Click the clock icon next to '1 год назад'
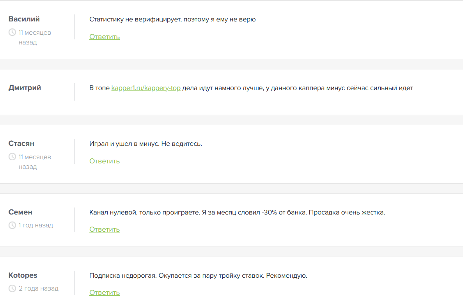463x305 pixels. coord(12,225)
